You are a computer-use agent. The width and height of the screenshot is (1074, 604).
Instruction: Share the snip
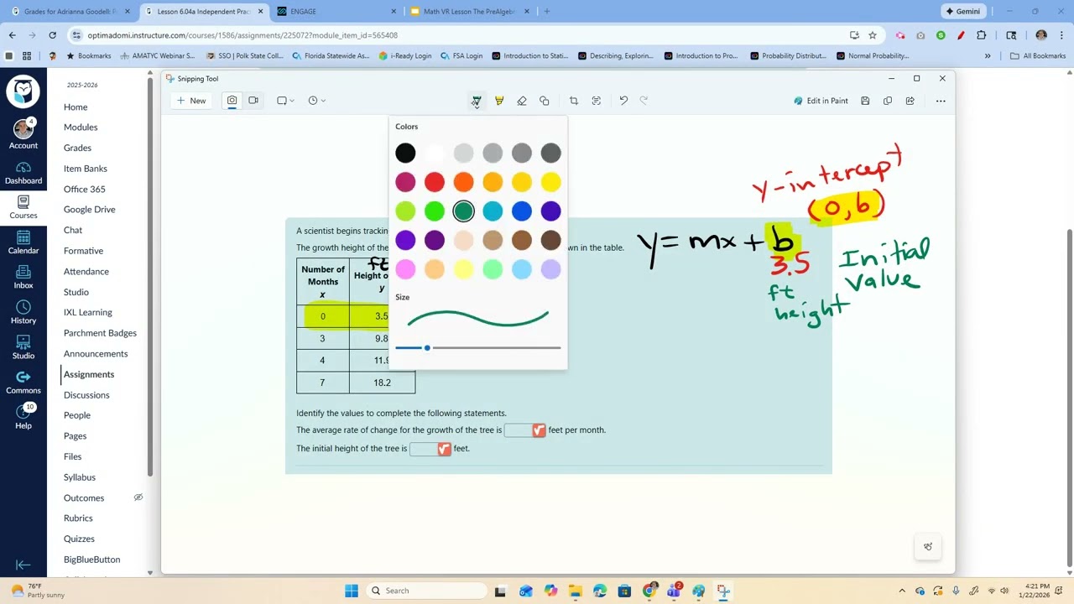click(910, 101)
